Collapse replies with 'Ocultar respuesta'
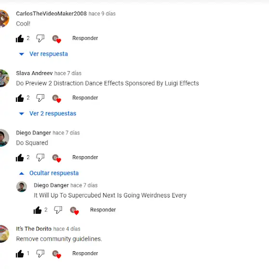 click(49, 173)
